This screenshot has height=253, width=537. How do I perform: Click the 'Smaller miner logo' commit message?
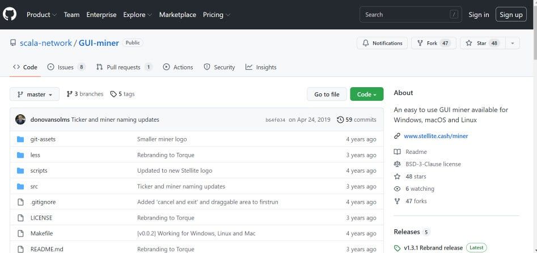(162, 139)
